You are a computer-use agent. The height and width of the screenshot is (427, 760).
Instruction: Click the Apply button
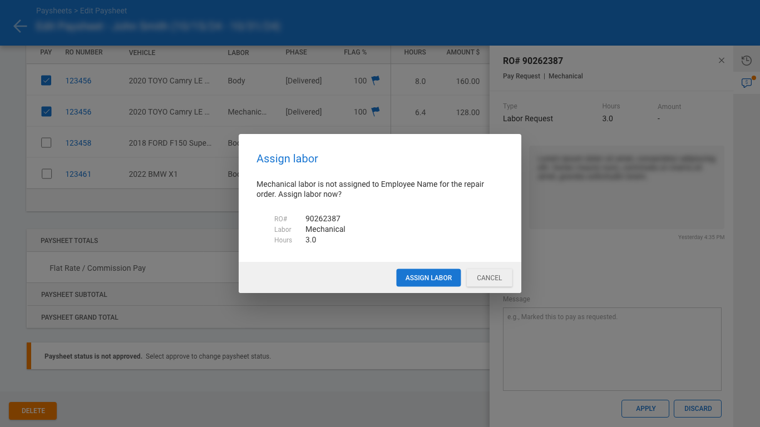tap(645, 409)
